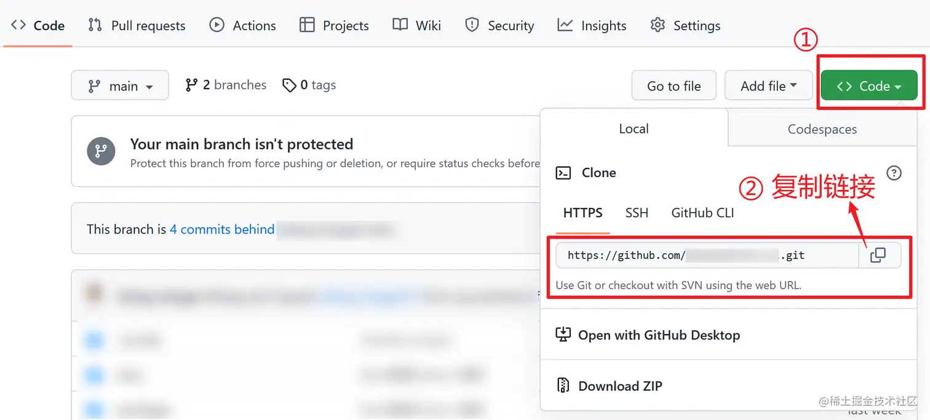
Task: Click Download ZIP
Action: click(x=609, y=386)
